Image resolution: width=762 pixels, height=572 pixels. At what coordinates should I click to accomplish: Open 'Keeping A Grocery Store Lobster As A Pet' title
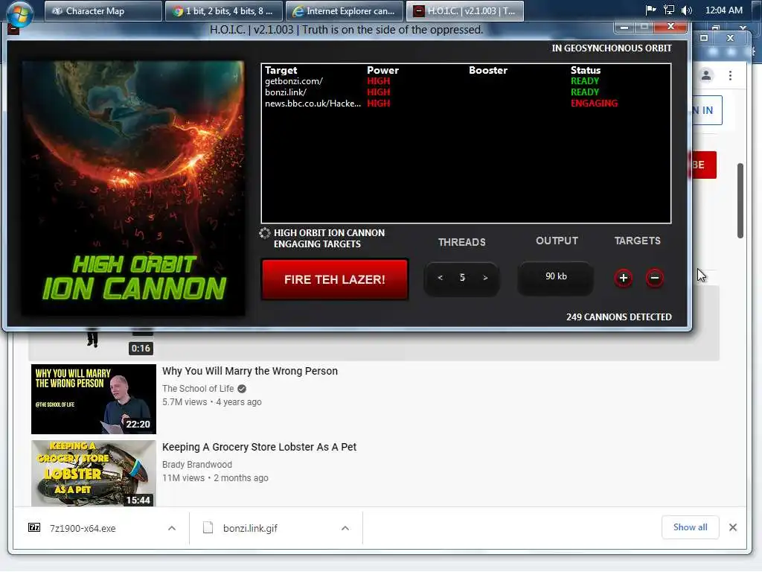point(259,447)
